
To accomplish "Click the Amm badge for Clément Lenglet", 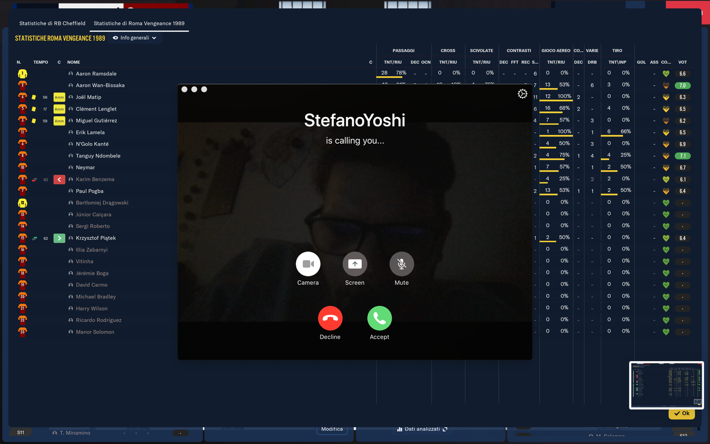I will pyautogui.click(x=59, y=109).
